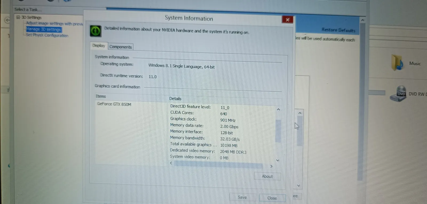Switch to the Components tab
The width and height of the screenshot is (427, 204).
click(x=121, y=47)
